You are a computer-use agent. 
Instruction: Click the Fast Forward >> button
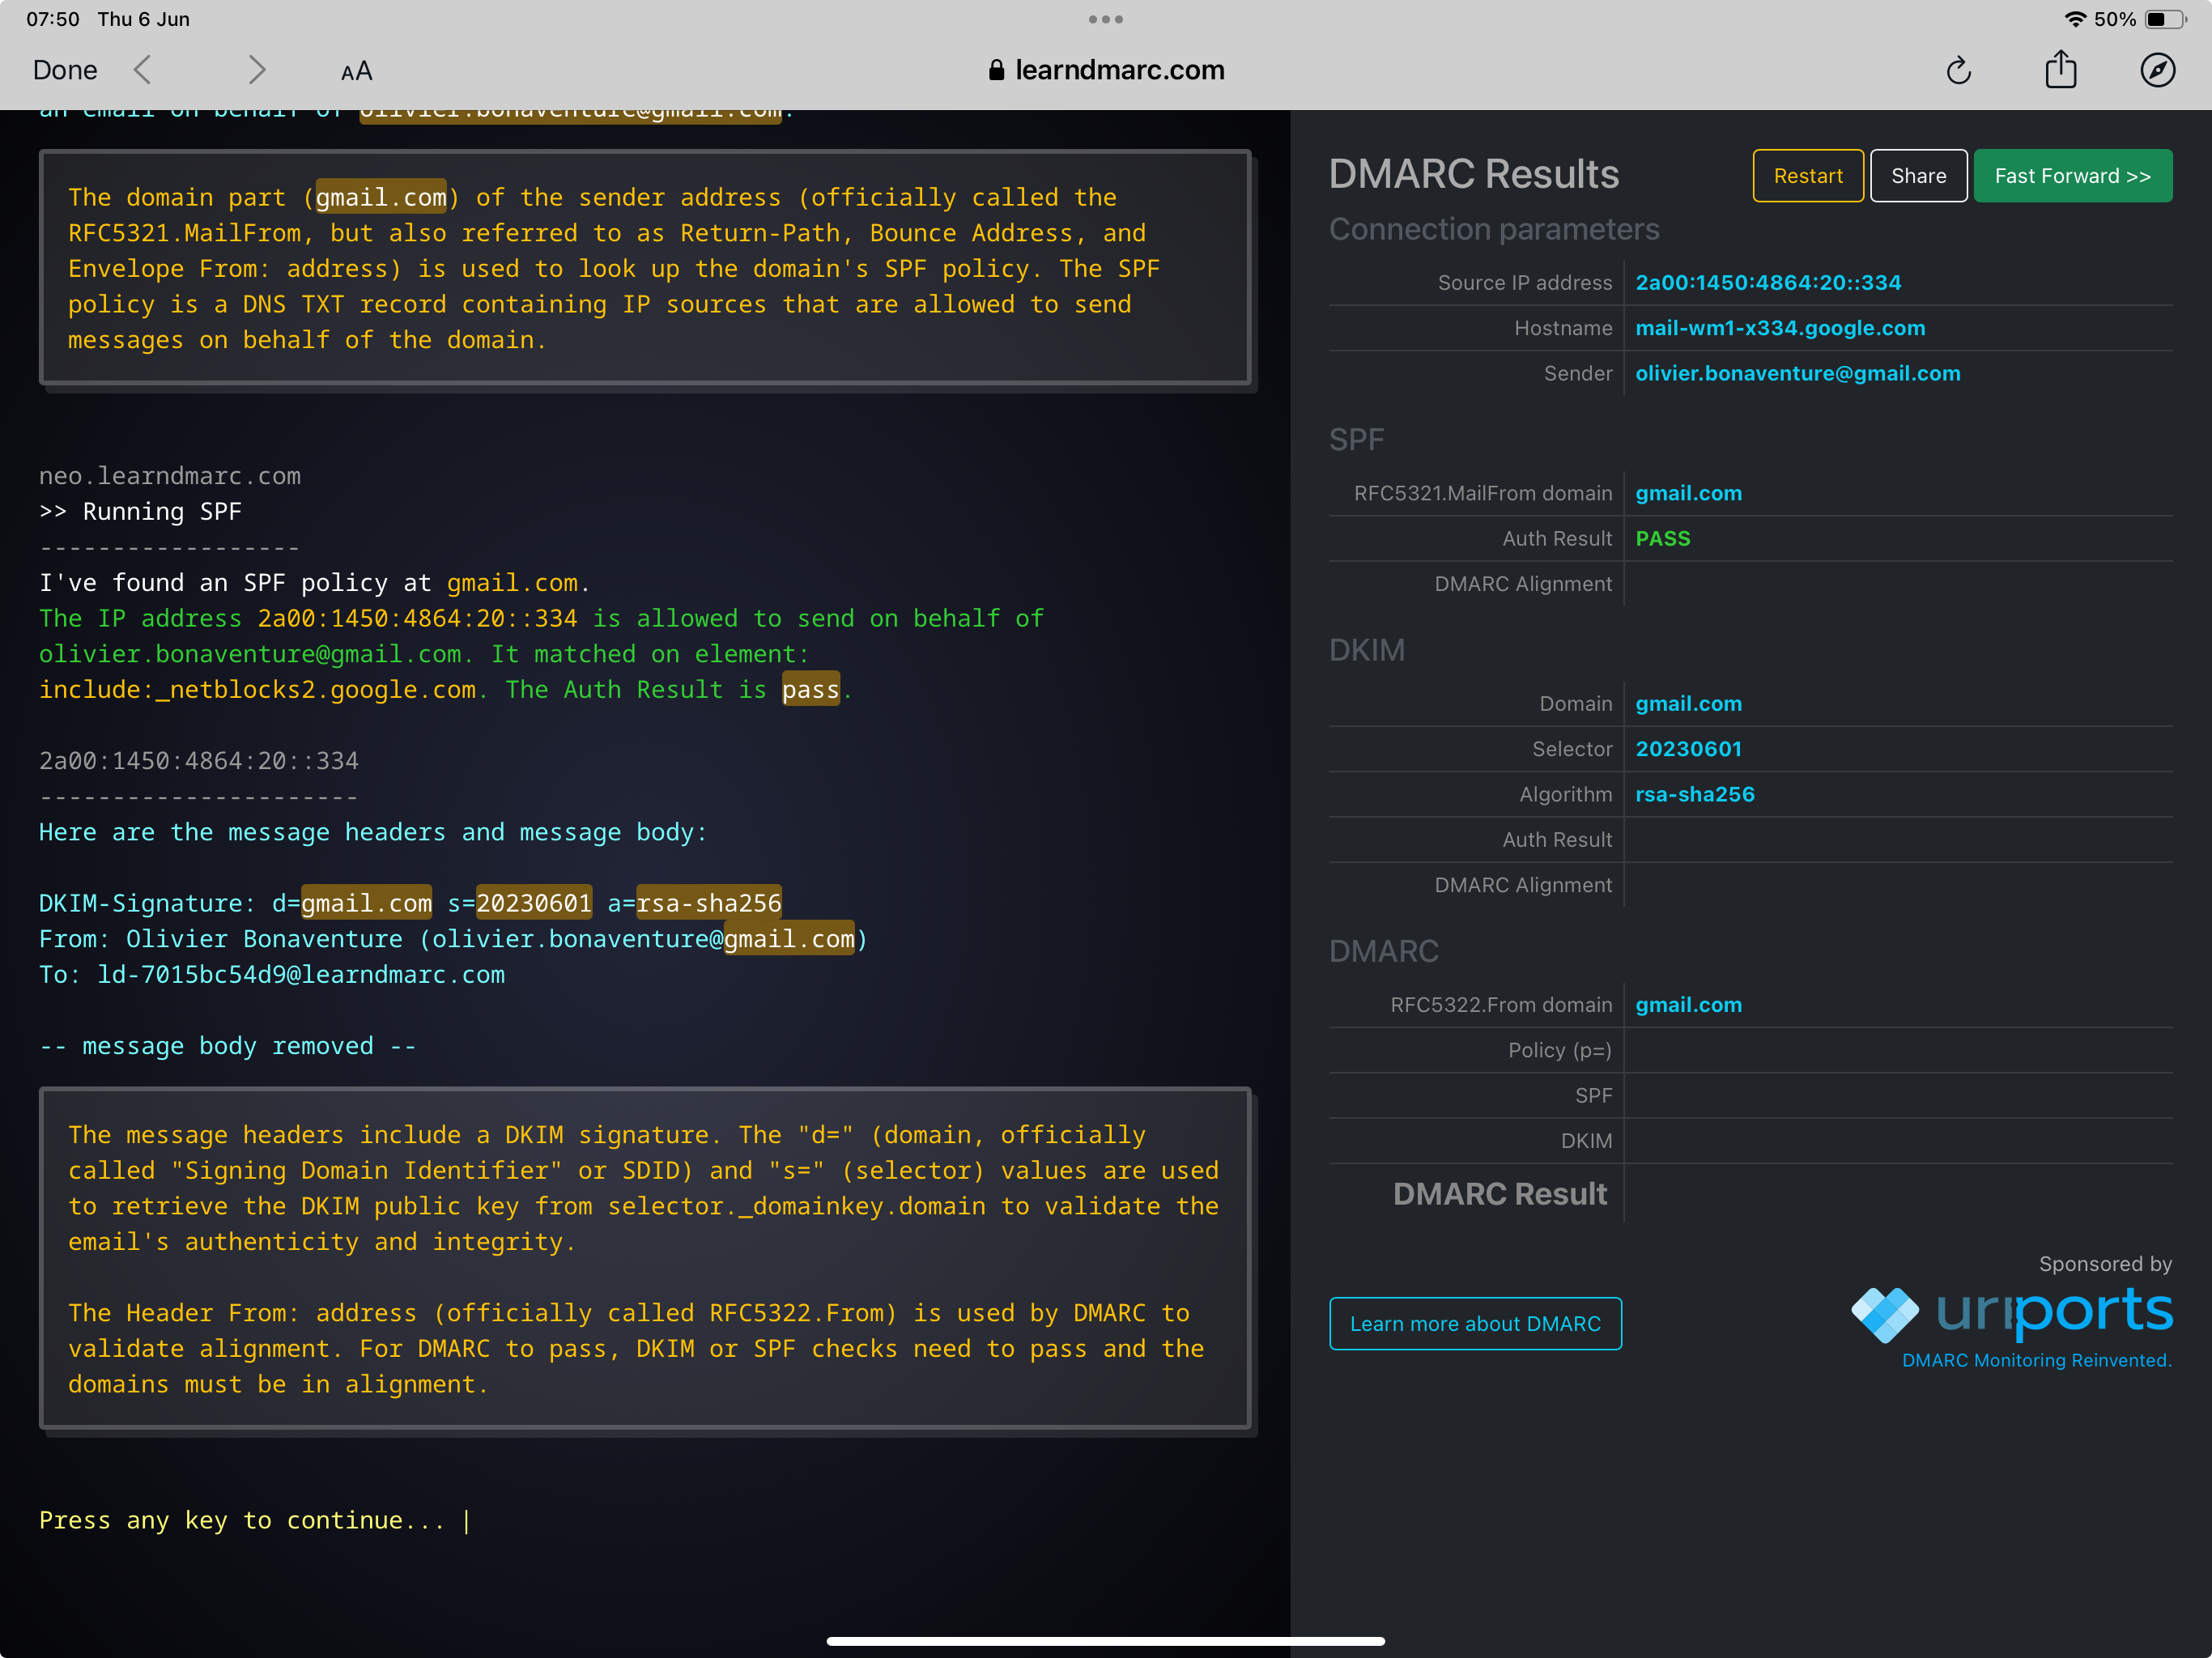click(x=2072, y=176)
